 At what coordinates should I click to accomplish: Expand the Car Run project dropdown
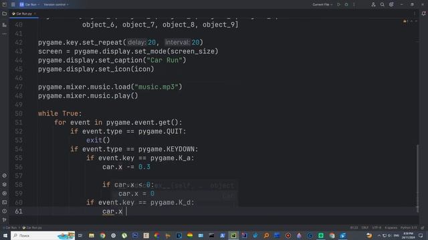[29, 5]
